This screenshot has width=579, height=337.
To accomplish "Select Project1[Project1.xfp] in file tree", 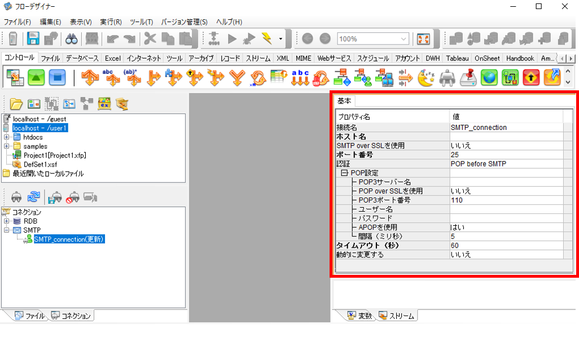I will click(x=55, y=155).
